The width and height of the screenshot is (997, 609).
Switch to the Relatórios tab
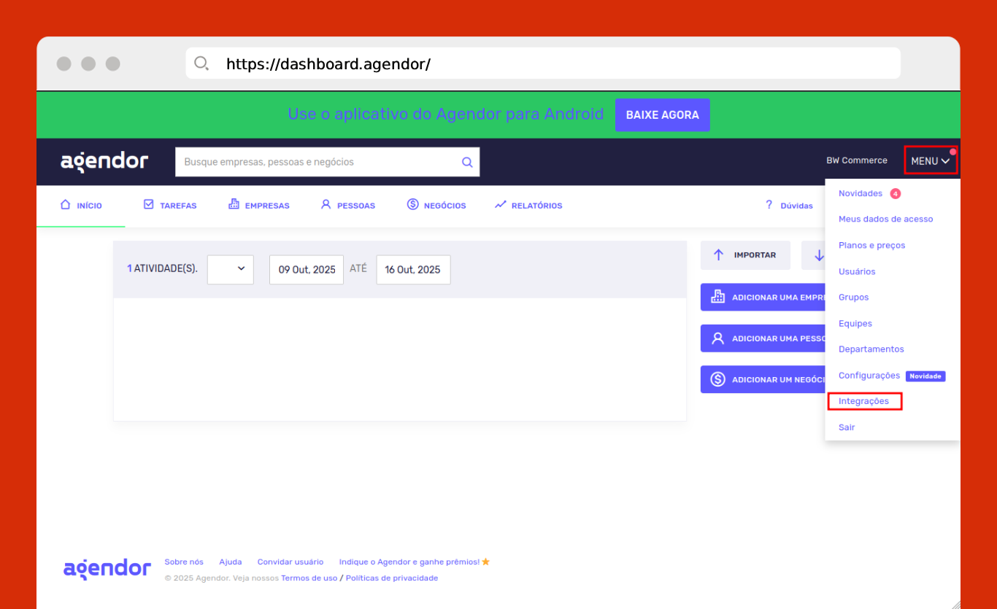pyautogui.click(x=528, y=206)
